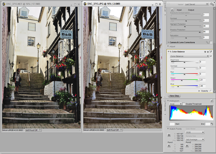This screenshot has height=154, width=216.
Task: Click the Green value field showing -21
Action: 202,80
